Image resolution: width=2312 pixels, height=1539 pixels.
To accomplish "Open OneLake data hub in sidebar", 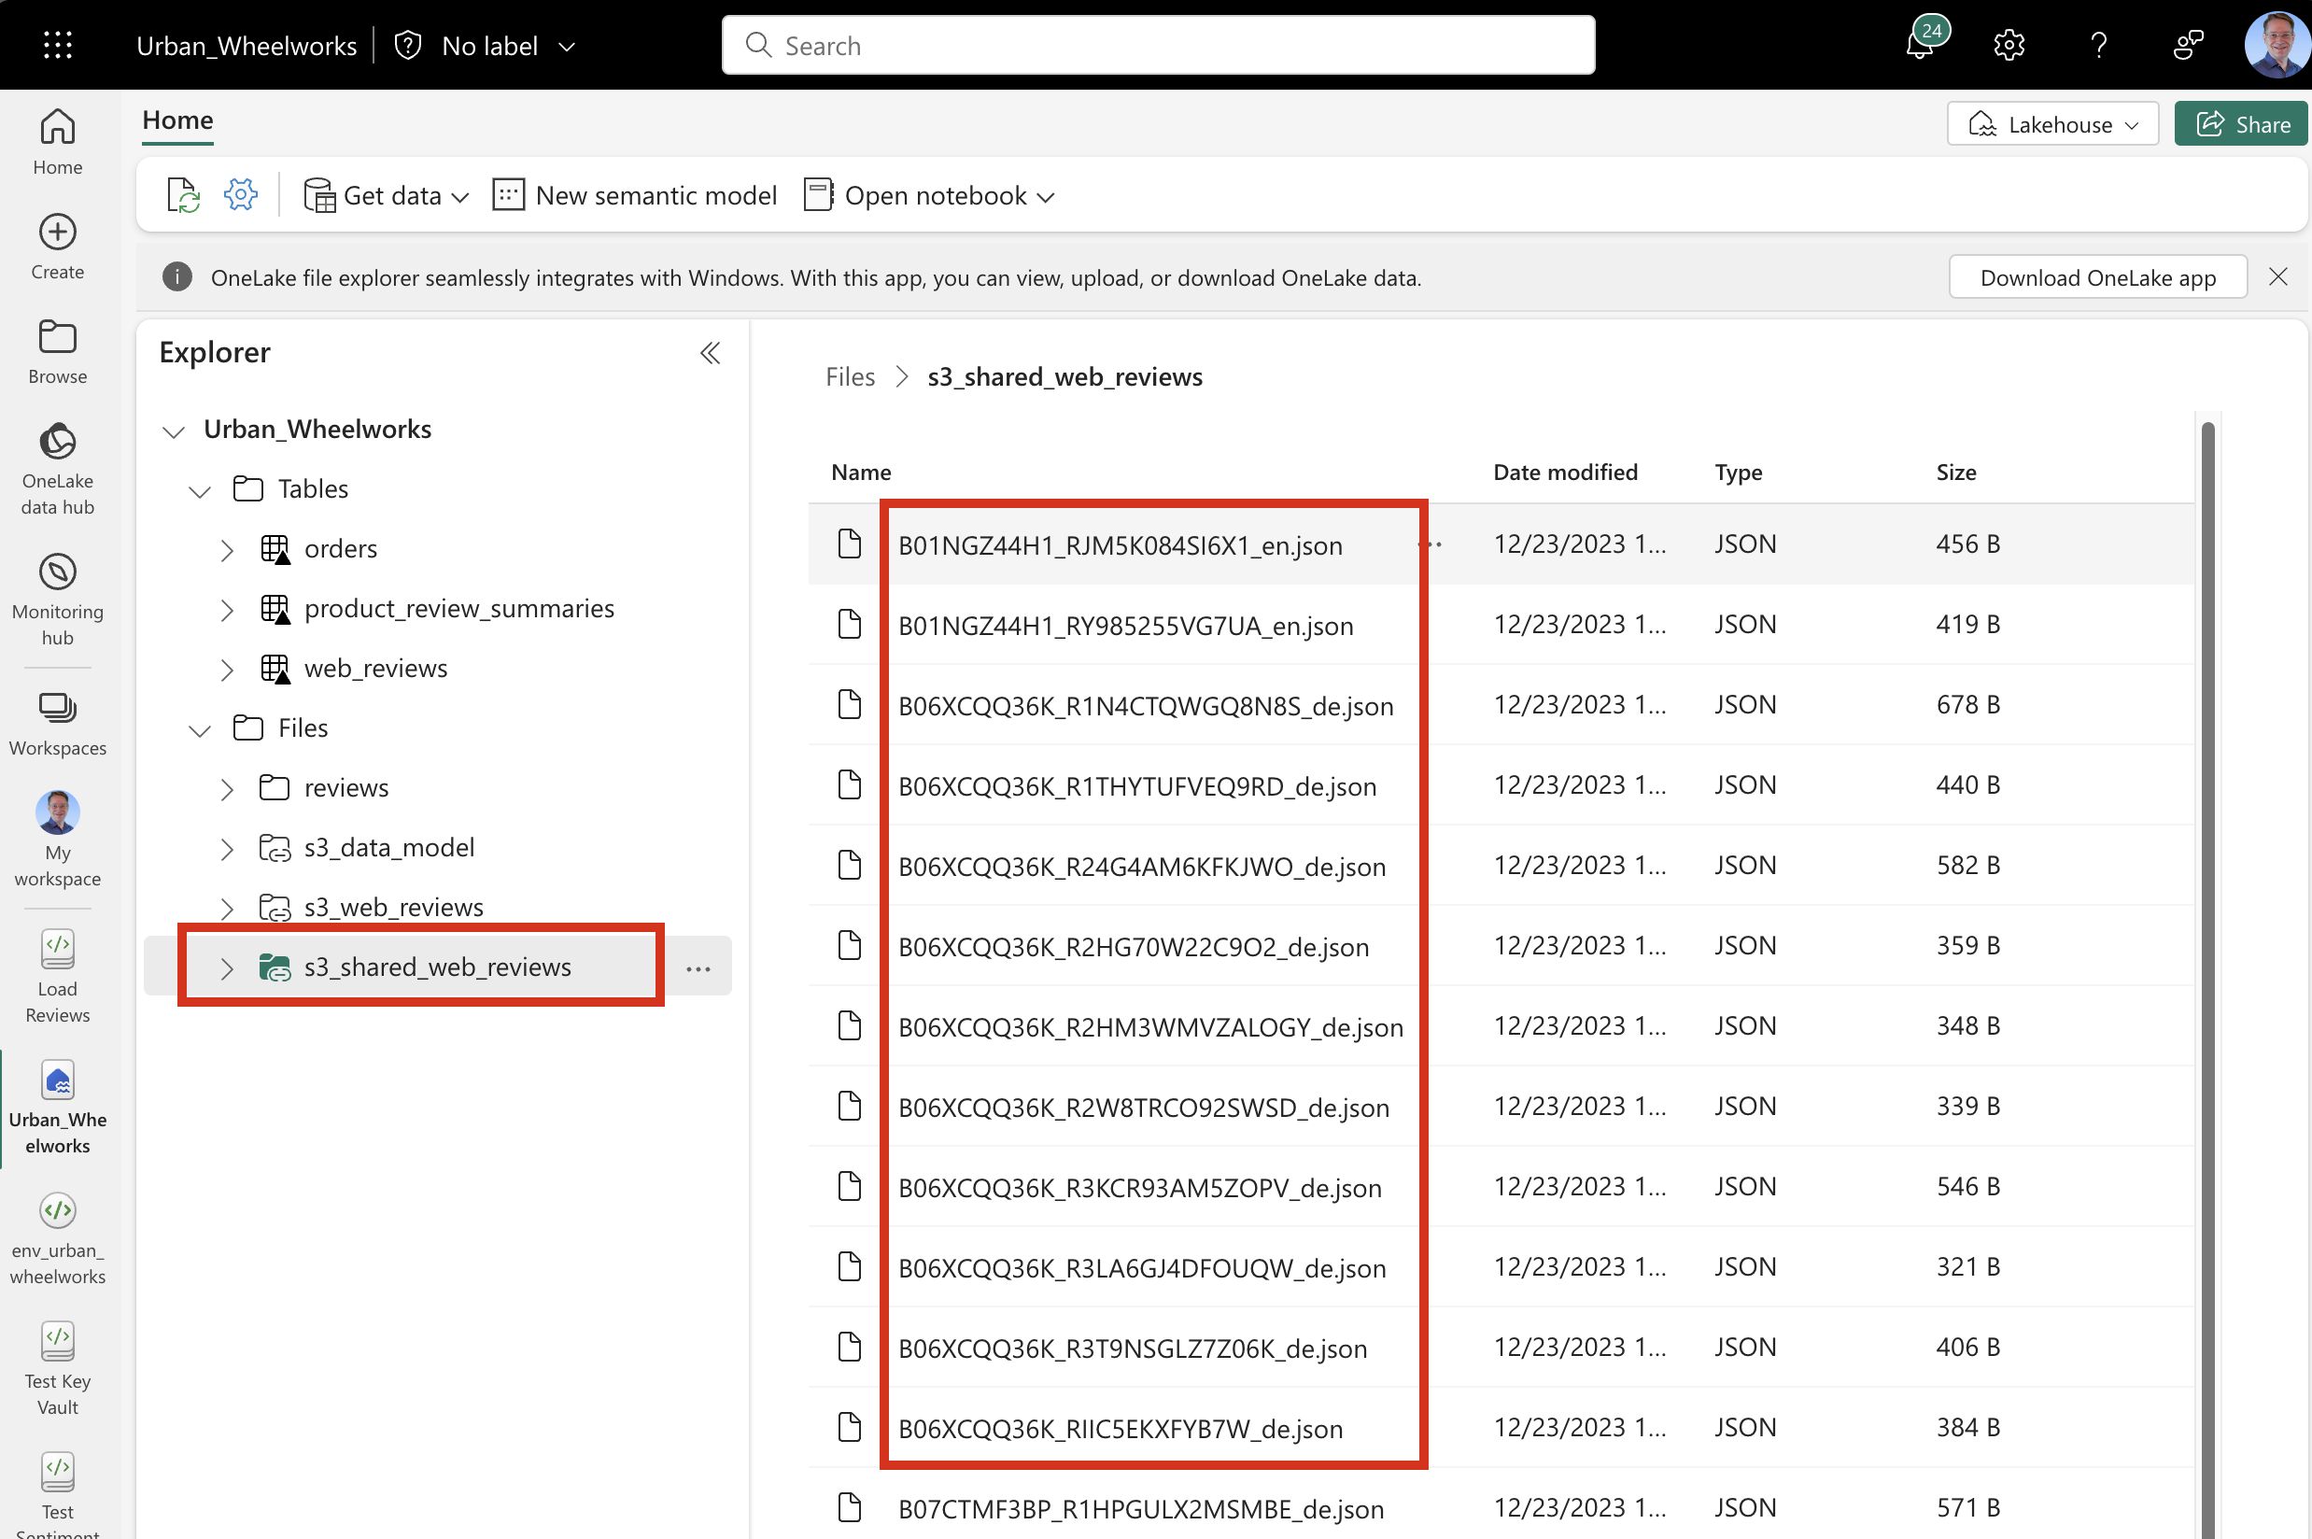I will click(58, 468).
